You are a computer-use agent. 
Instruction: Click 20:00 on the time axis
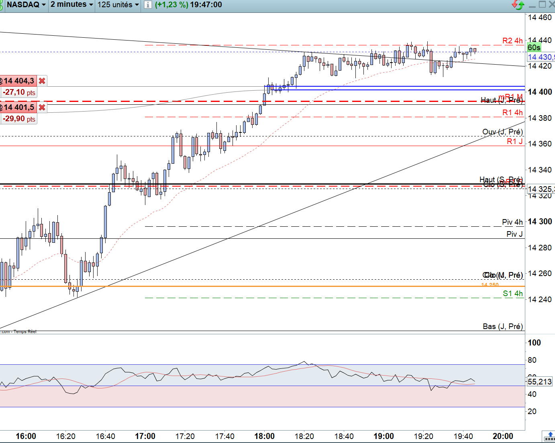[x=503, y=436]
